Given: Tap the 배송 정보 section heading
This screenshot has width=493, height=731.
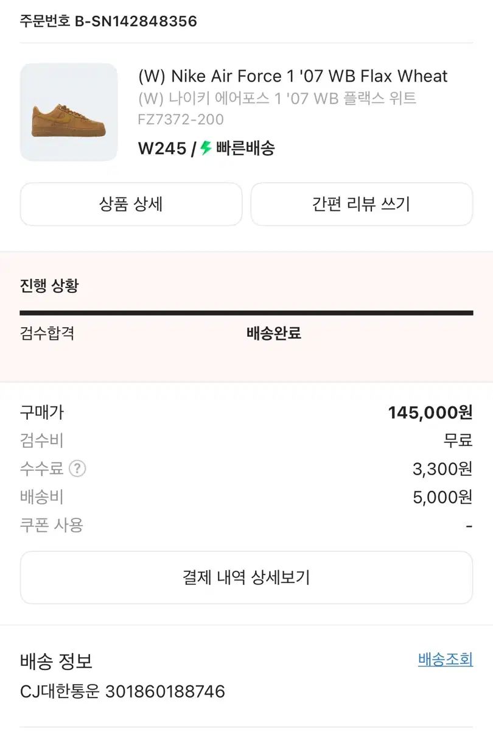Looking at the screenshot, I should (x=56, y=661).
